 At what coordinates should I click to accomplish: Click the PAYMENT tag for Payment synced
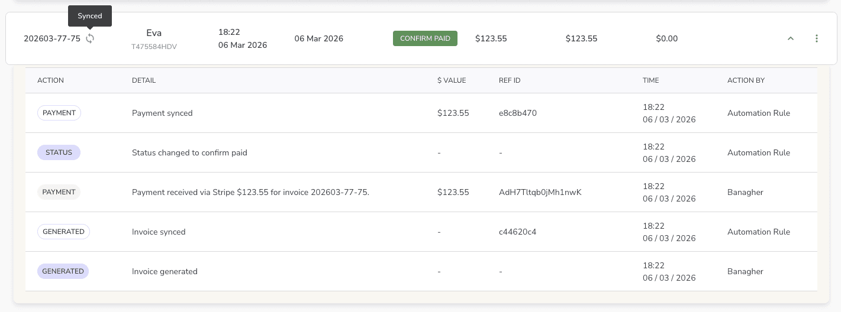click(x=59, y=113)
